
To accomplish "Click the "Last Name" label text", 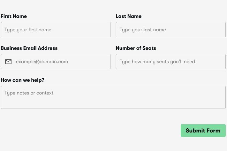I will tap(128, 16).
